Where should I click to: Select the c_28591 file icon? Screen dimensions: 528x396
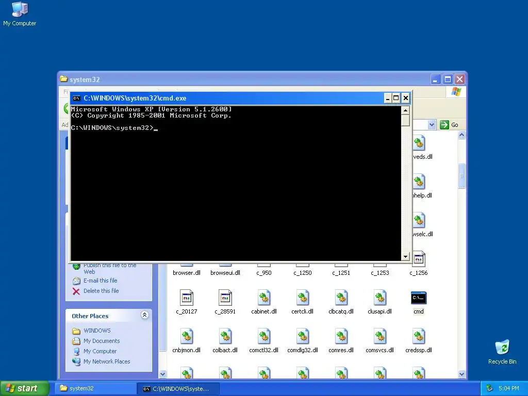(225, 298)
